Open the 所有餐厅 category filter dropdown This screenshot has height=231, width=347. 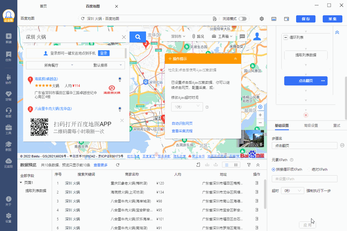point(51,65)
